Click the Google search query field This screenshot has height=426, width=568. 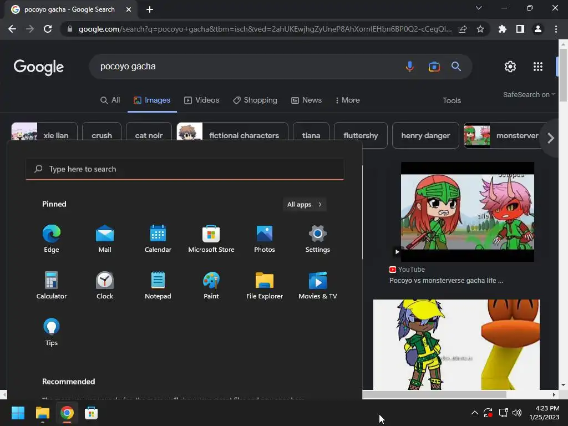246,67
